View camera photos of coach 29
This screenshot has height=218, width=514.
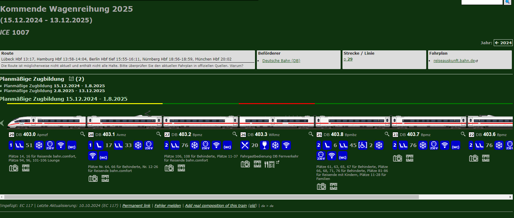click(x=14, y=168)
